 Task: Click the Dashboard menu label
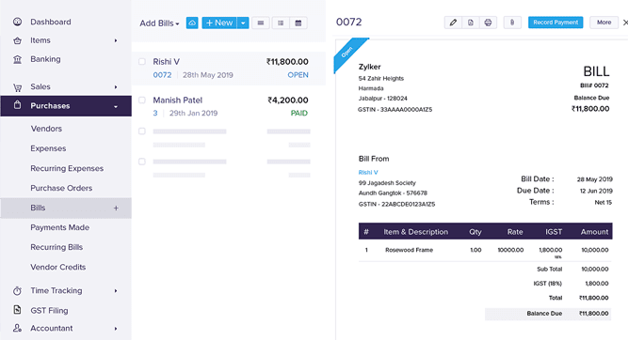[51, 22]
